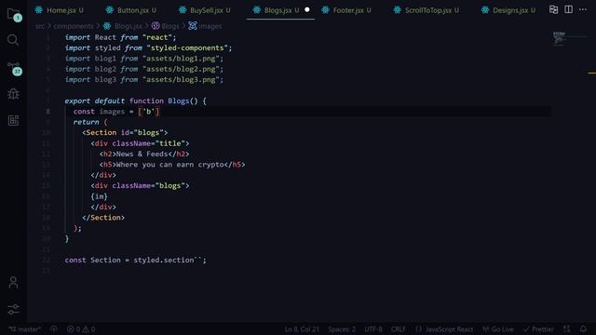Open the Extensions view
This screenshot has width=596, height=335.
pyautogui.click(x=13, y=120)
